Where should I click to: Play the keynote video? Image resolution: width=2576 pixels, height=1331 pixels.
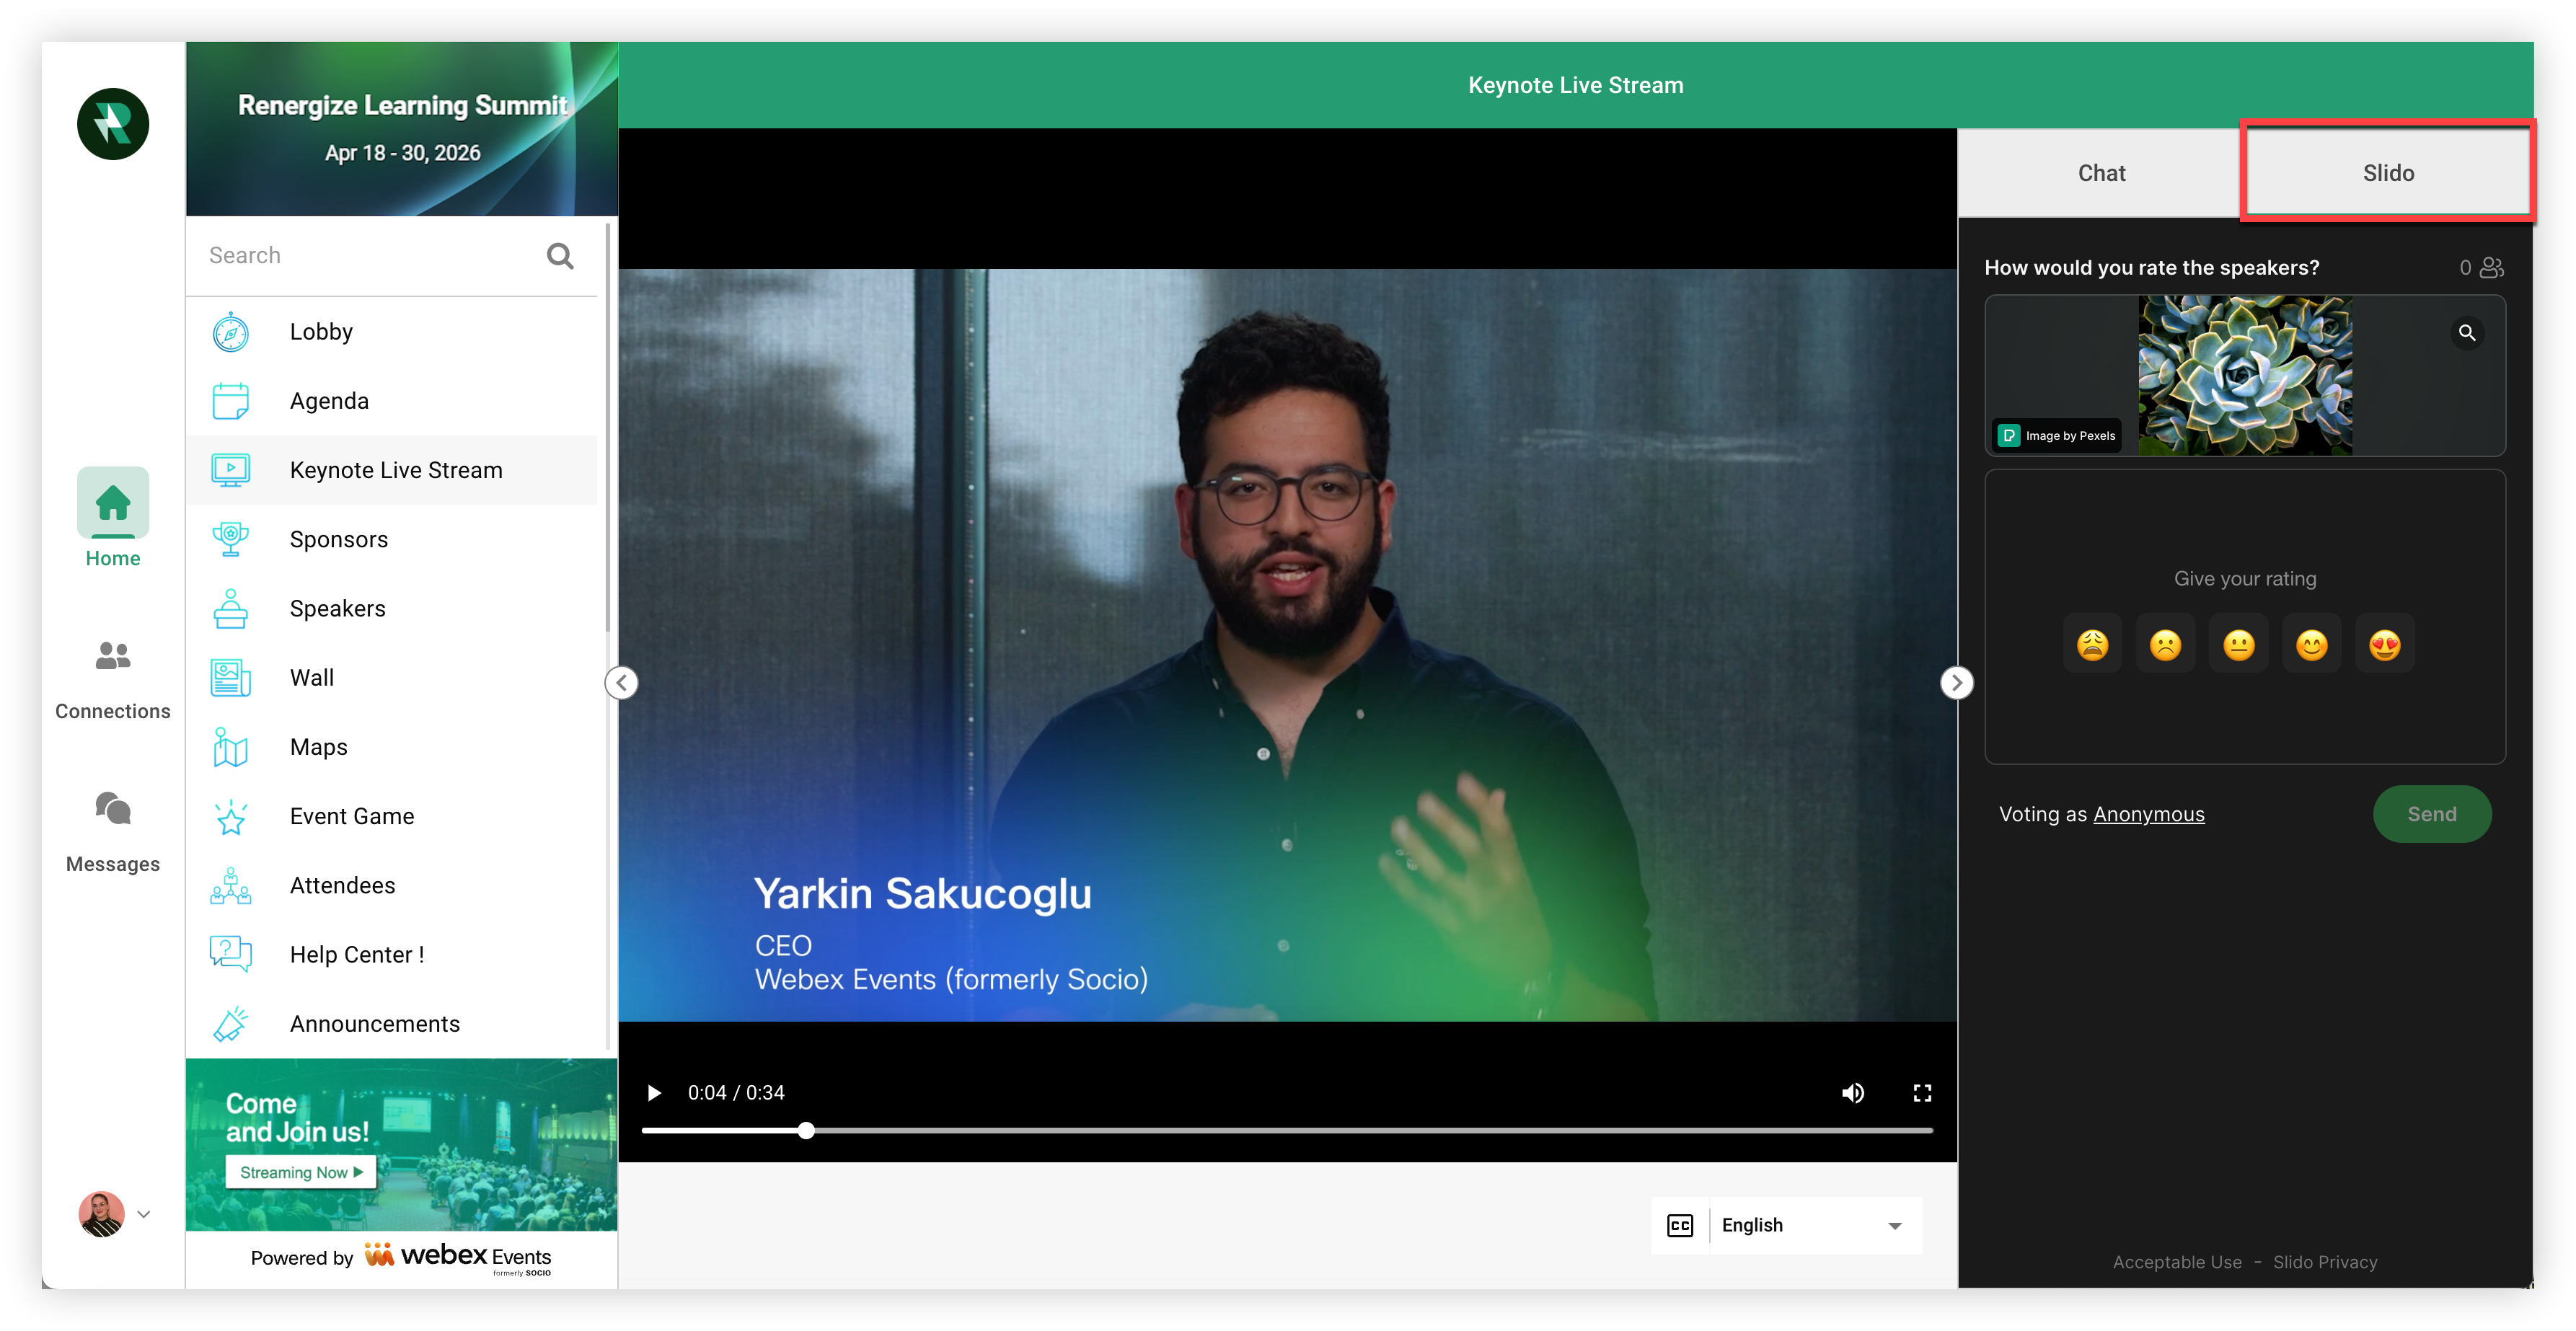(654, 1093)
